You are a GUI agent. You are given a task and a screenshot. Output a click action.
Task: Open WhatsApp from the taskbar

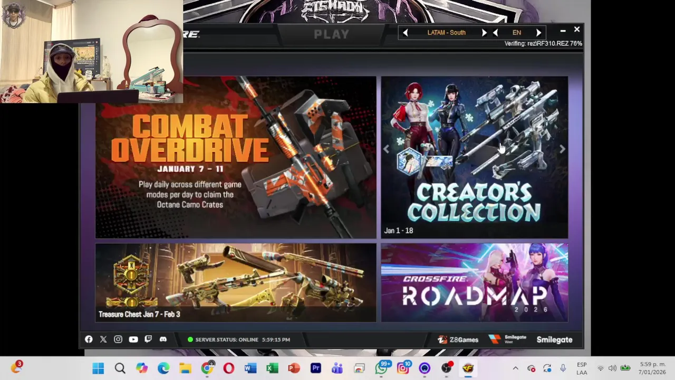click(382, 368)
